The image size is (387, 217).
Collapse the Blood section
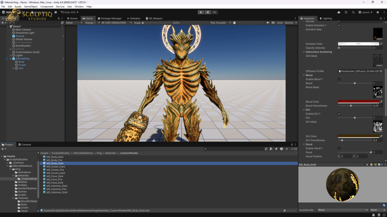[x=304, y=75]
